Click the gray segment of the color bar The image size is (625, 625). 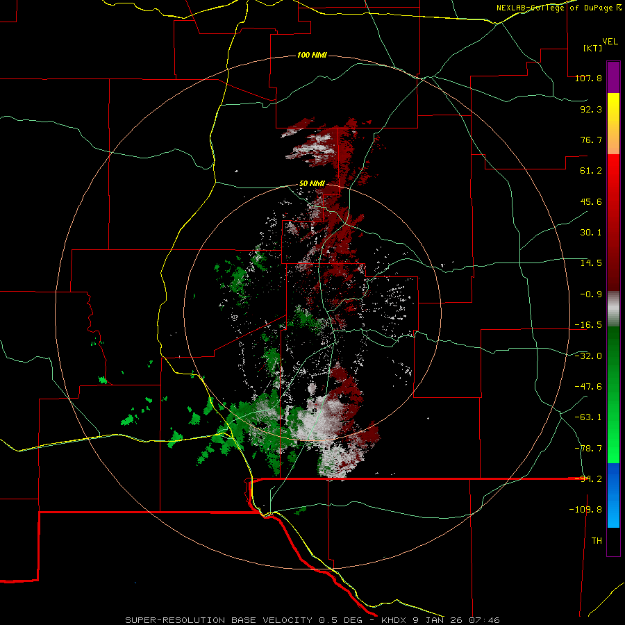tap(613, 309)
